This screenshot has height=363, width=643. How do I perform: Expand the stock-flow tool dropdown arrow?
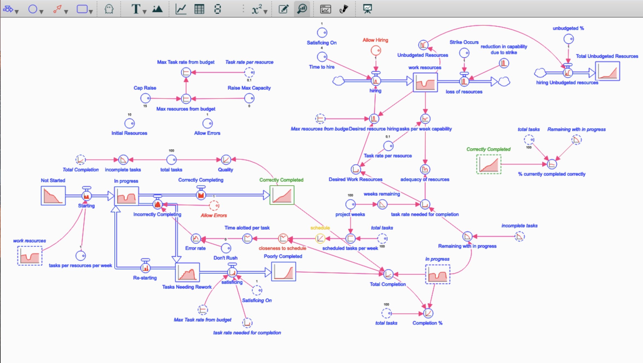coord(17,12)
